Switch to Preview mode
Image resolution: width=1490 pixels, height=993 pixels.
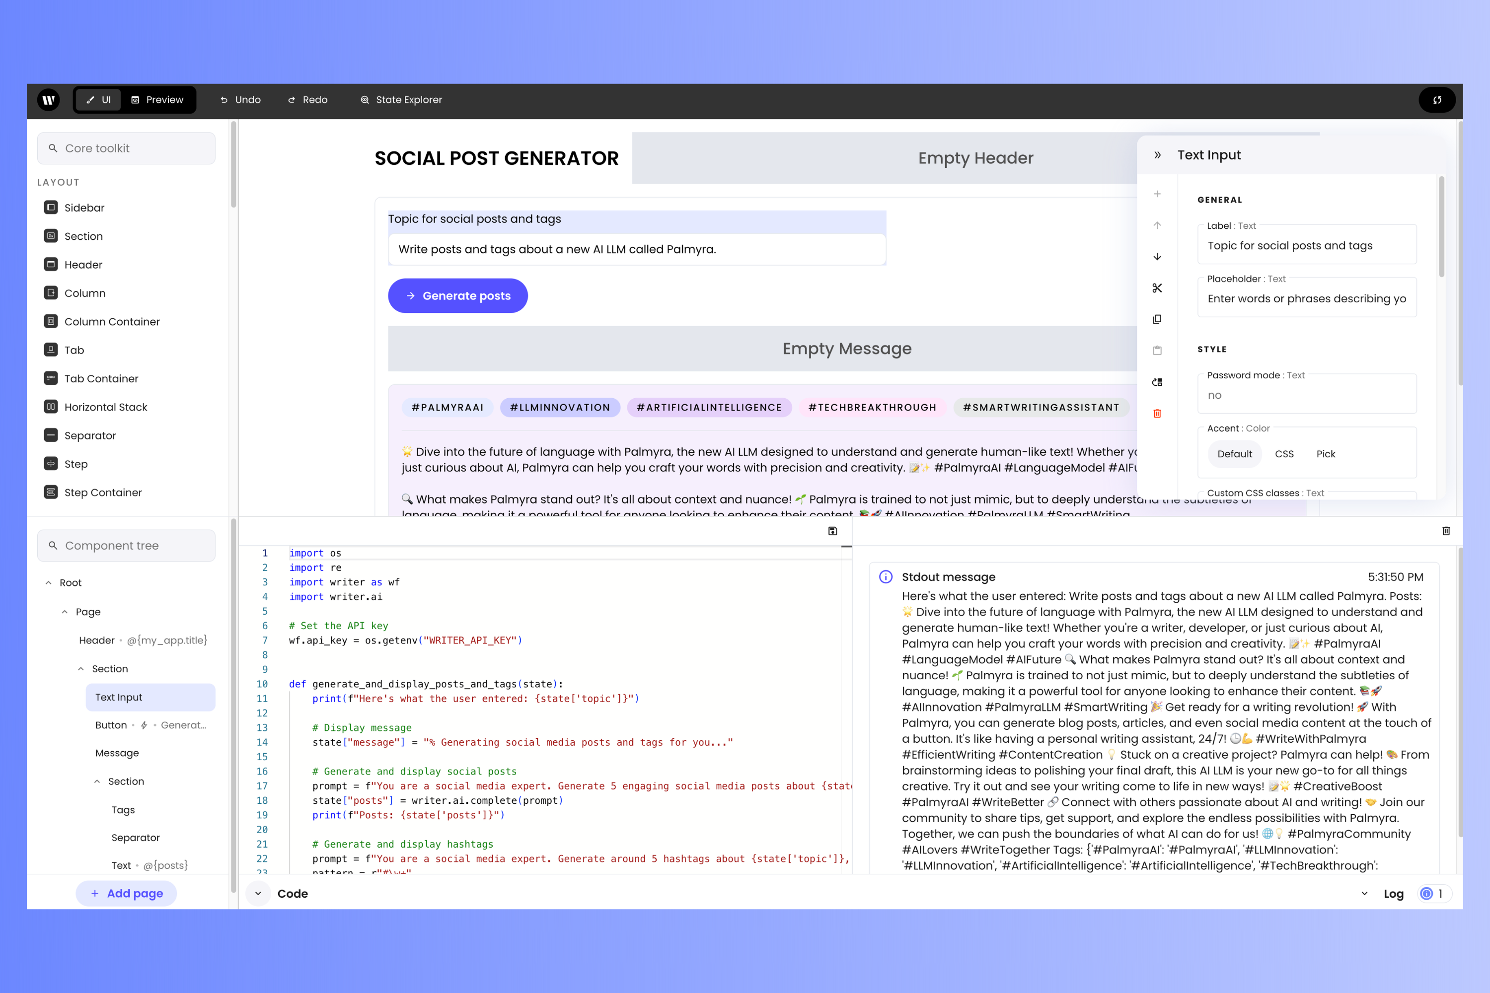coord(157,99)
